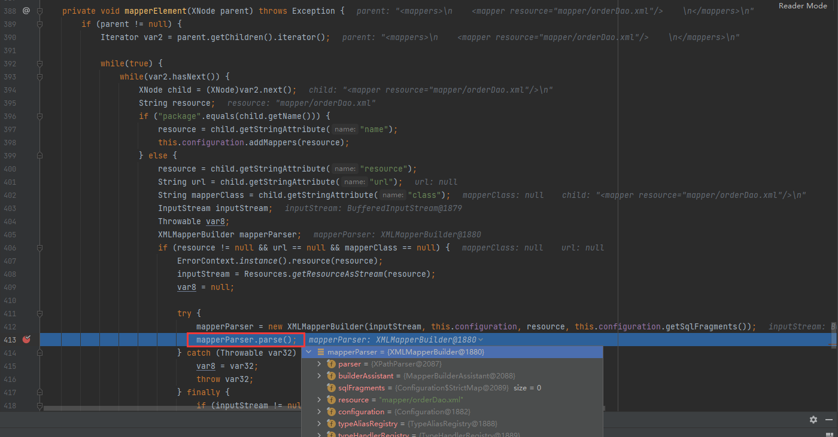Image resolution: width=838 pixels, height=437 pixels.
Task: Click the breakpoint marker on line 413
Action: pos(26,340)
